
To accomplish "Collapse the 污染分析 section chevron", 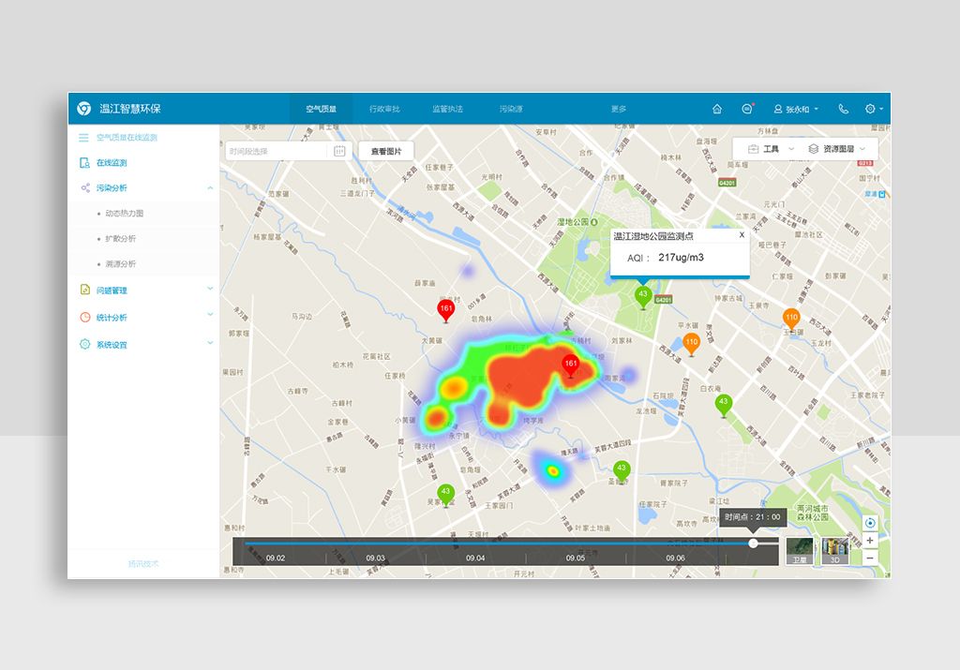I will pos(210,187).
